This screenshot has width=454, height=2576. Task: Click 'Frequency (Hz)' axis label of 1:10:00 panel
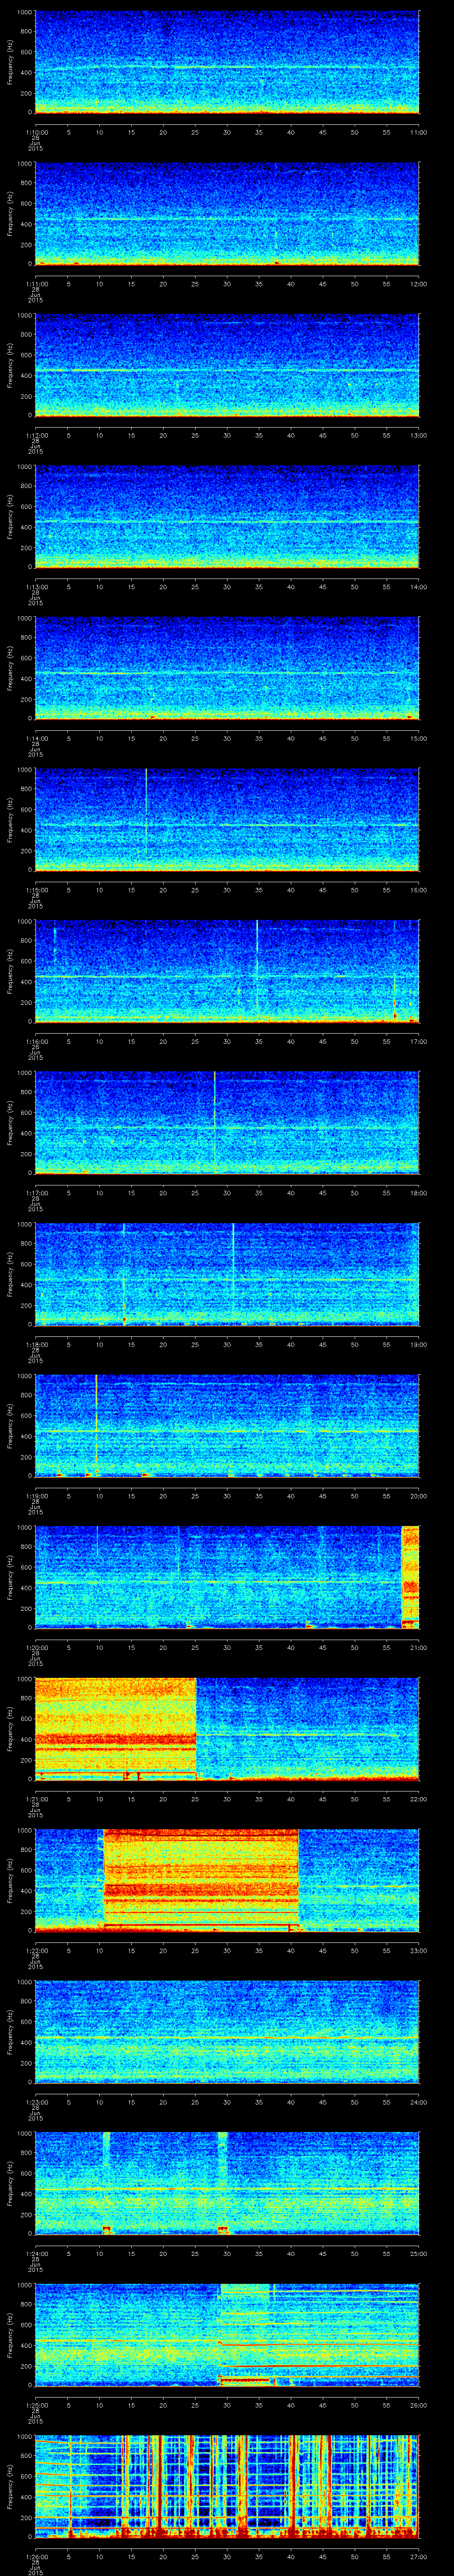[x=10, y=62]
